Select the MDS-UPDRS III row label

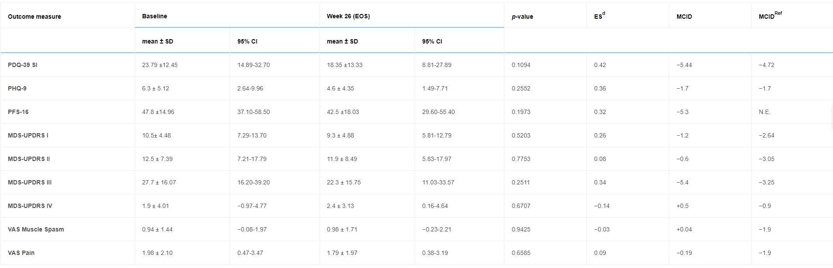click(30, 182)
